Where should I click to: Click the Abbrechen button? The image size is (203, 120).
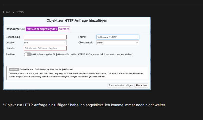(x=141, y=85)
